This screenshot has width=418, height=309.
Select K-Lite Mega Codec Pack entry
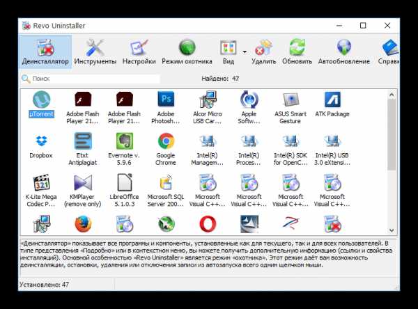[x=41, y=191]
